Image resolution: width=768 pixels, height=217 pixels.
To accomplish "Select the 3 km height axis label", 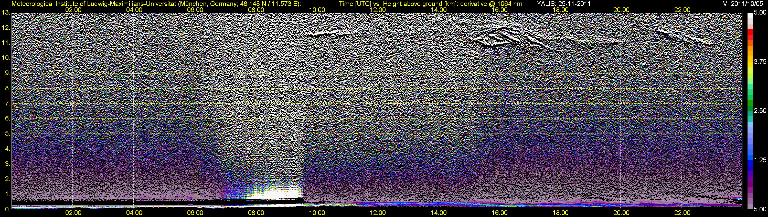I will coord(7,164).
